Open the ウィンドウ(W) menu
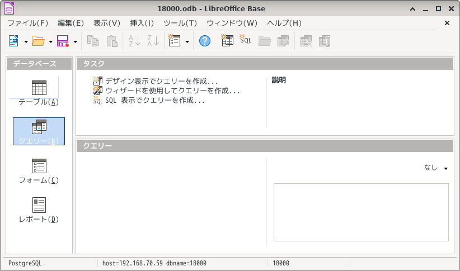Screen dimensions: 460x271 coord(232,23)
